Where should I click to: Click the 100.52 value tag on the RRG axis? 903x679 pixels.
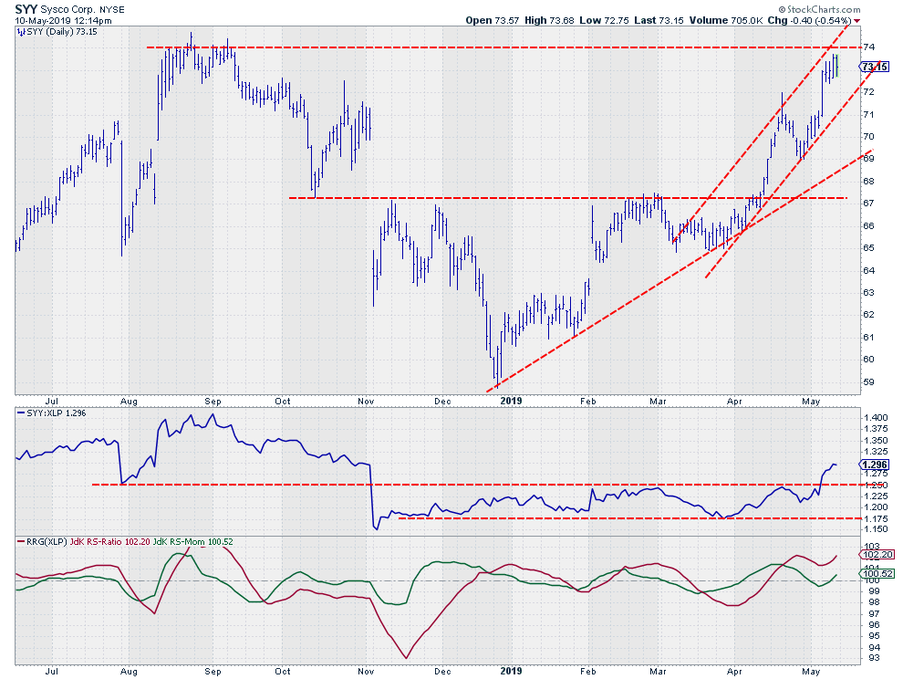point(877,573)
